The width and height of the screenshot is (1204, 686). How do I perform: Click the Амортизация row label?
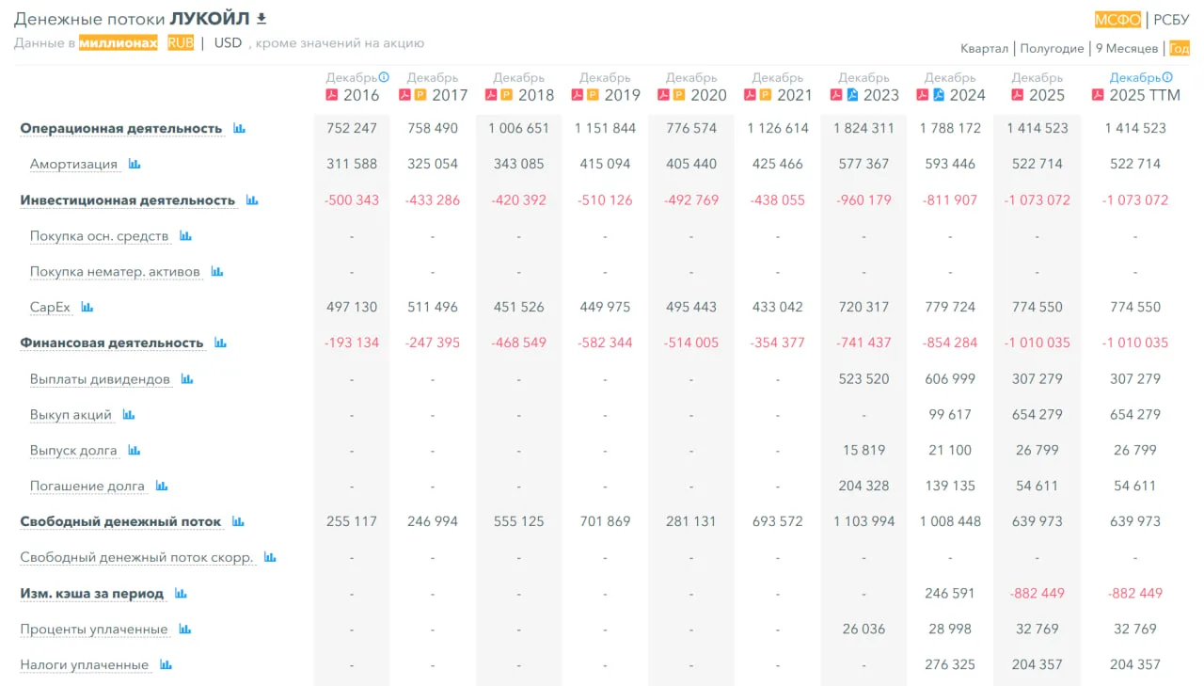pos(73,164)
